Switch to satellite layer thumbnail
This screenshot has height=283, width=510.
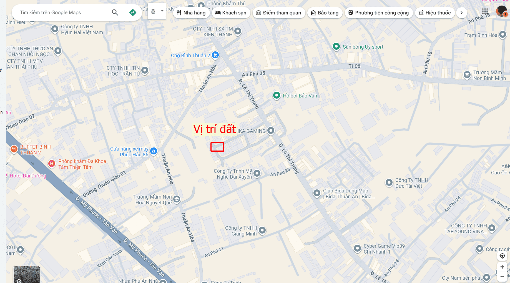point(27,274)
